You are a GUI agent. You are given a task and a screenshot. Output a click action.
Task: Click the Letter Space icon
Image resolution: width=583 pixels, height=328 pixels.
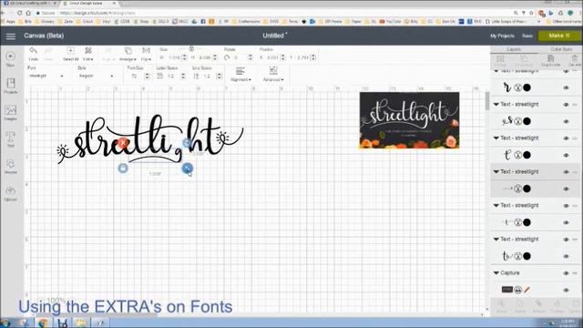tap(160, 76)
